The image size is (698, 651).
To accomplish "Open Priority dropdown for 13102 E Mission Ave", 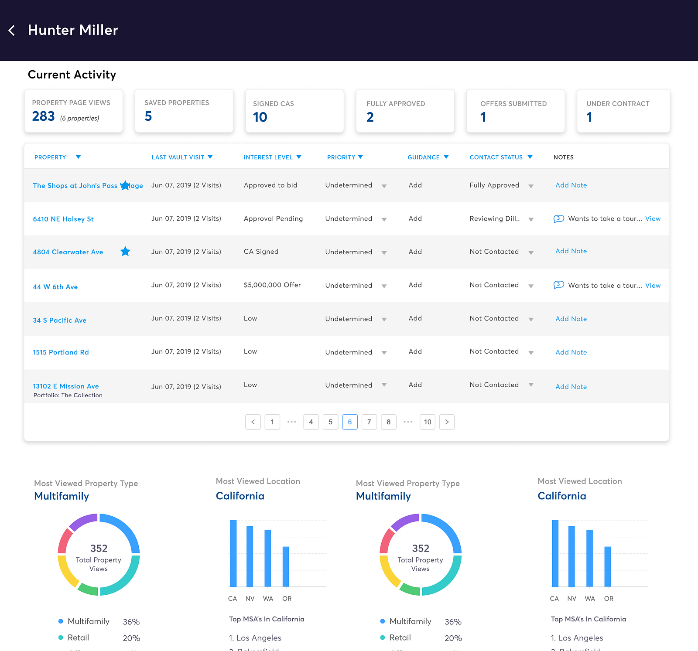I will point(384,385).
